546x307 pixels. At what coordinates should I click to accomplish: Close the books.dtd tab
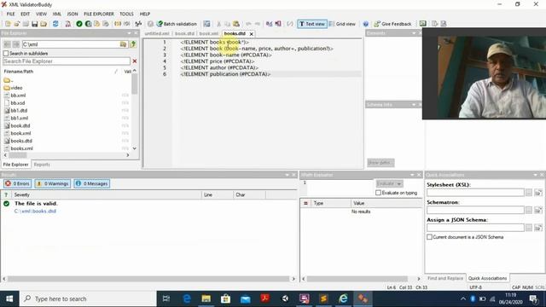[x=252, y=34]
